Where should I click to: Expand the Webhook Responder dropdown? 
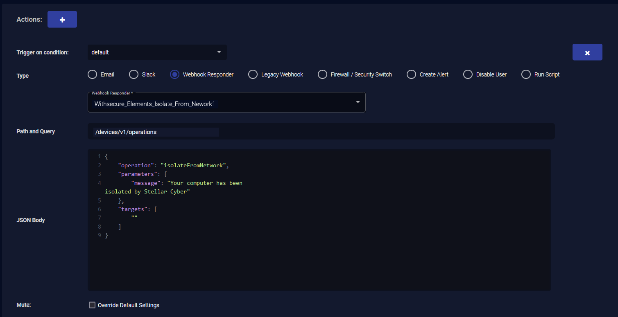pos(226,102)
